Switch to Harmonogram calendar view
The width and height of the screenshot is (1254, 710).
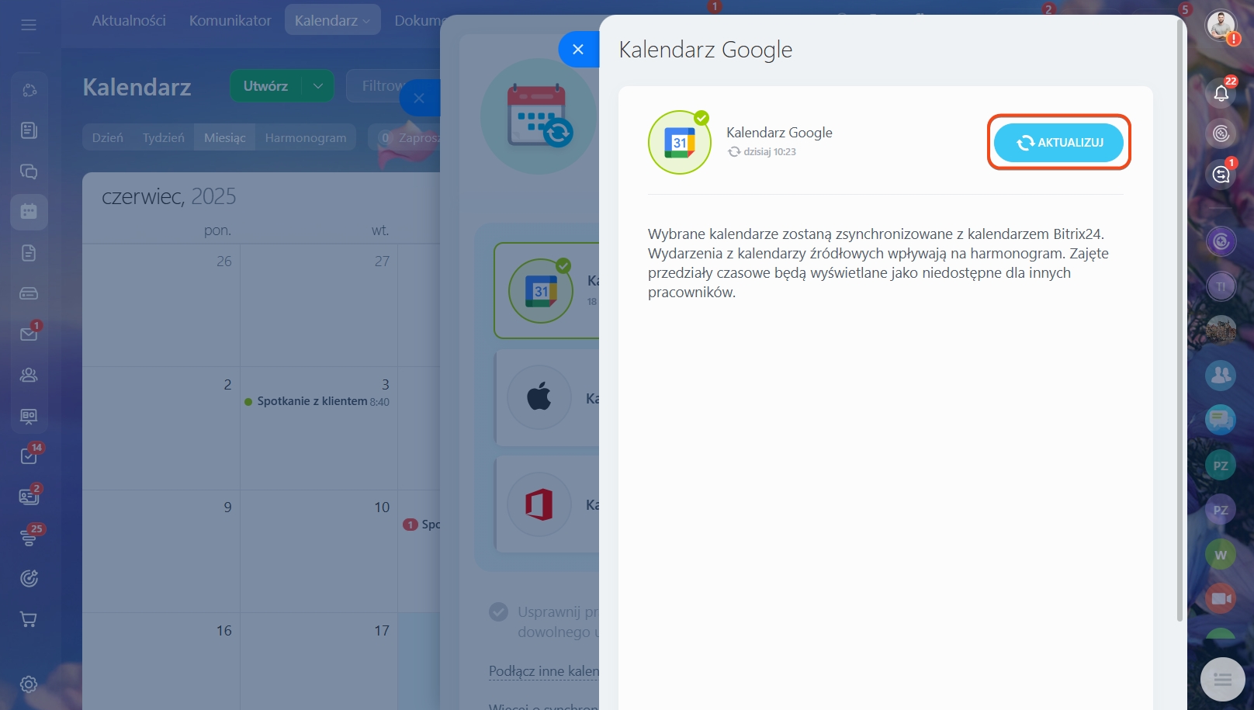pos(306,137)
